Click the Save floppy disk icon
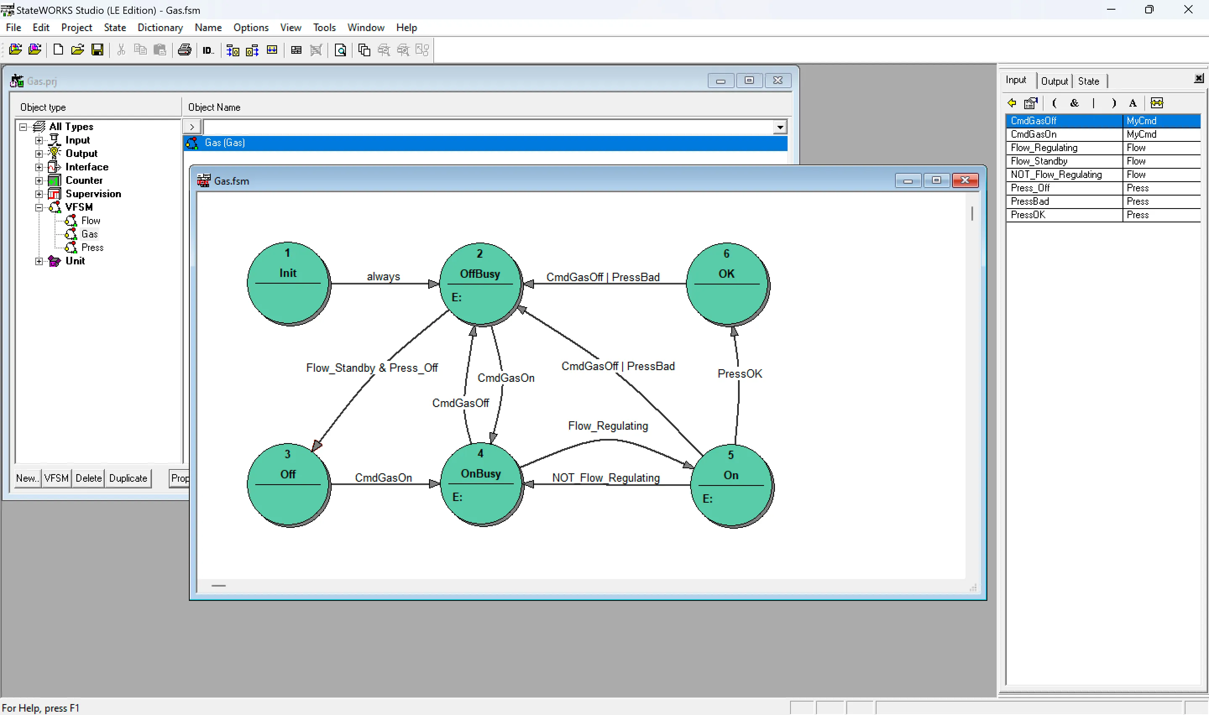 (97, 50)
